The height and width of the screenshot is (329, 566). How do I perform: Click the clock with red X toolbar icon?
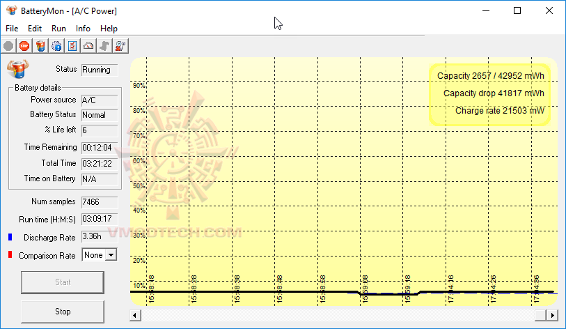tap(120, 46)
